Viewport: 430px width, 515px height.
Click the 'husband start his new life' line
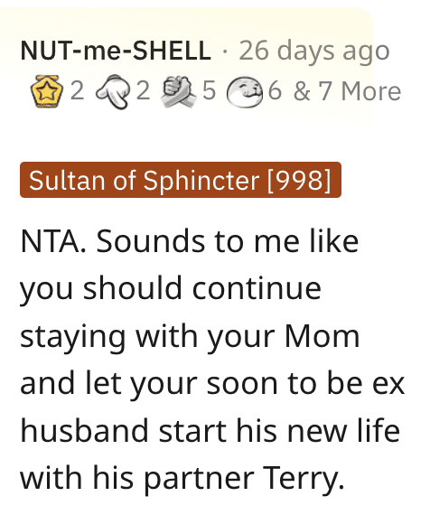pos(210,431)
